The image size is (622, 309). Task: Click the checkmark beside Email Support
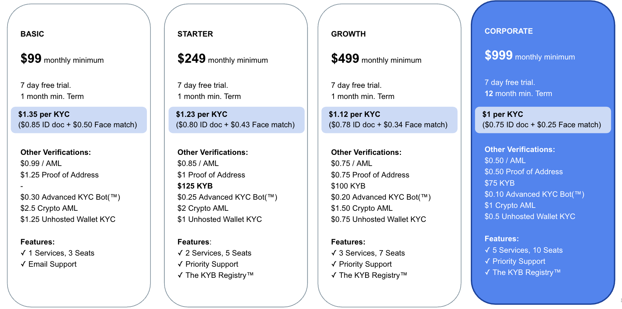23,264
